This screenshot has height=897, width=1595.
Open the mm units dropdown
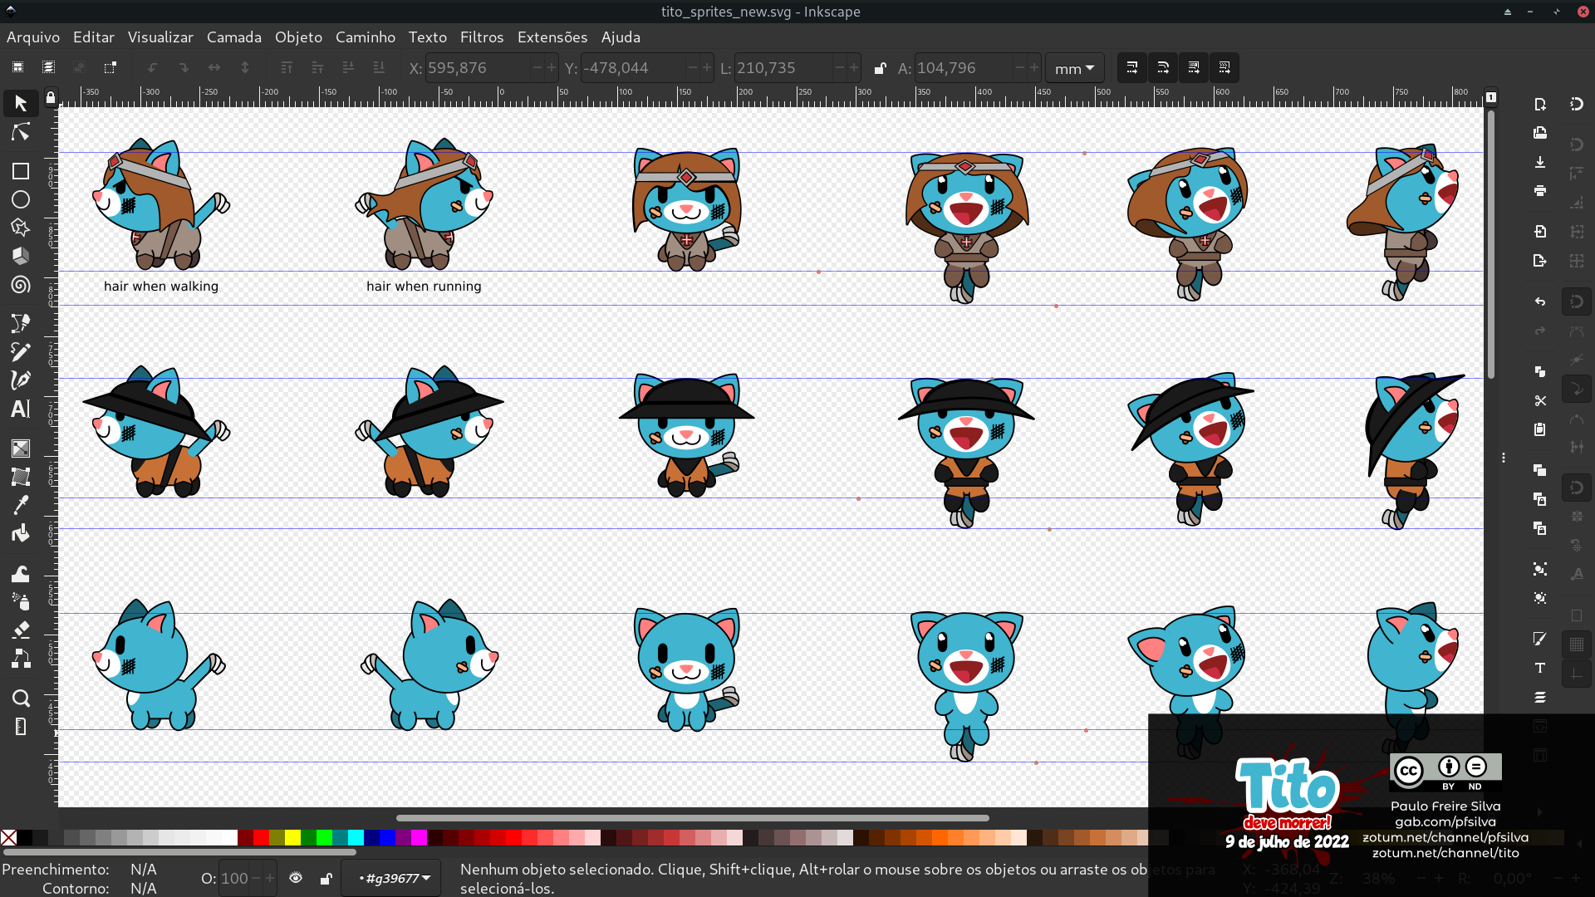coord(1074,68)
